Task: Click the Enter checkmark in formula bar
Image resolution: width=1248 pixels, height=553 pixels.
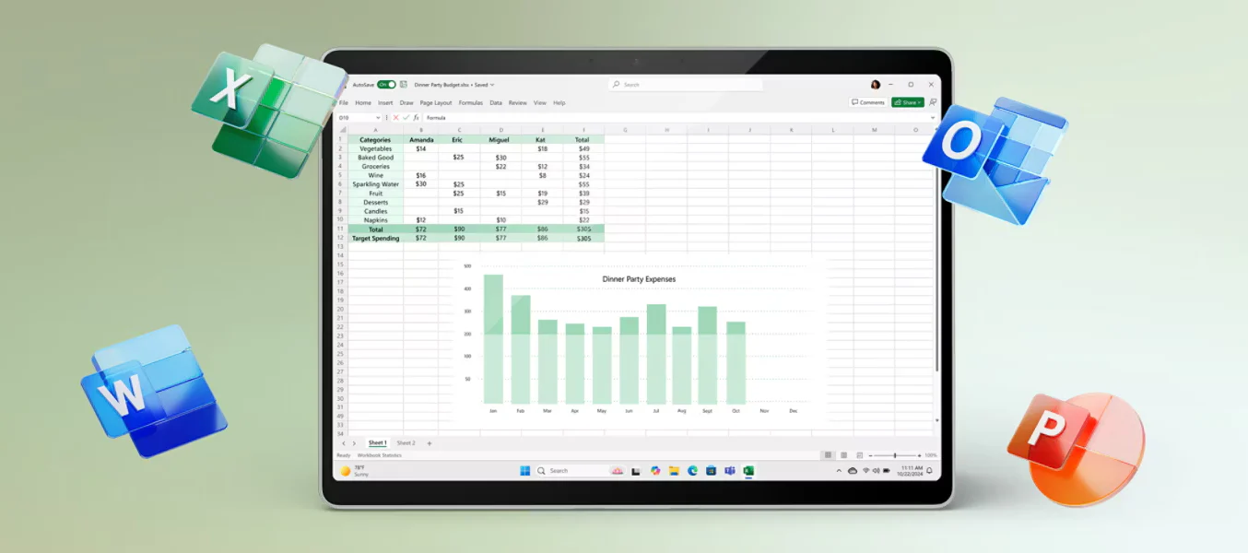Action: [406, 118]
